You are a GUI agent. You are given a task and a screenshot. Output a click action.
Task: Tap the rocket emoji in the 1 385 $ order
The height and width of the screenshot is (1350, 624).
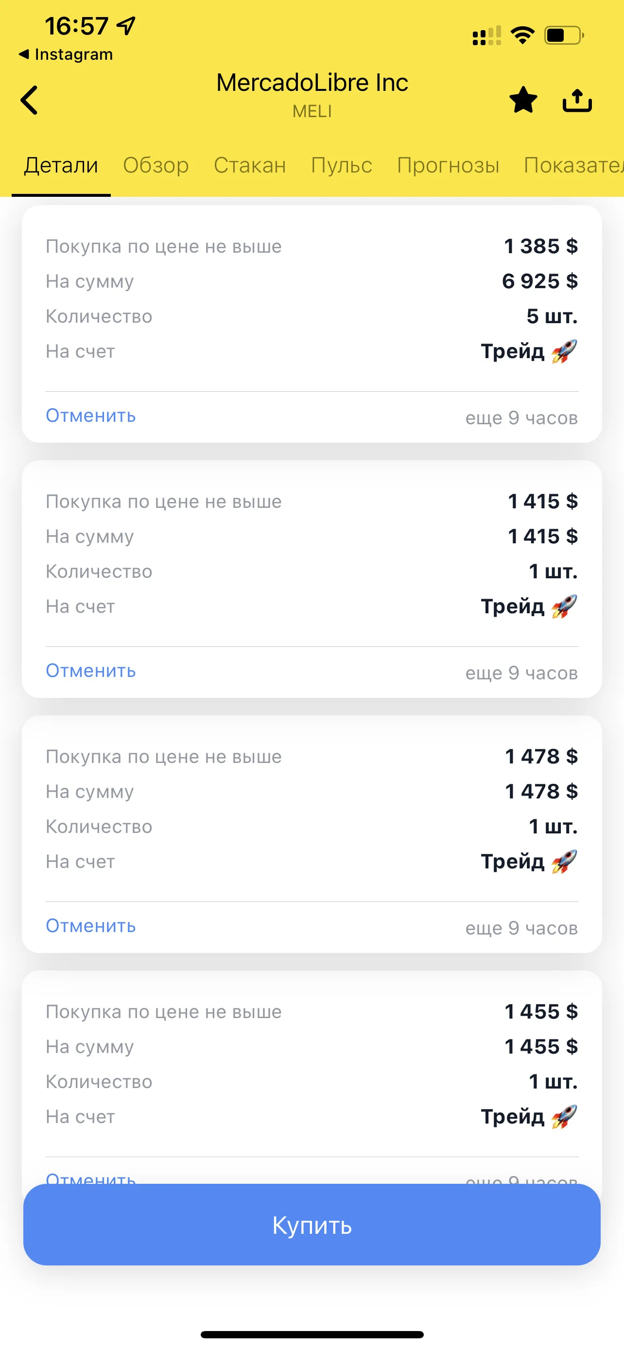tap(564, 351)
